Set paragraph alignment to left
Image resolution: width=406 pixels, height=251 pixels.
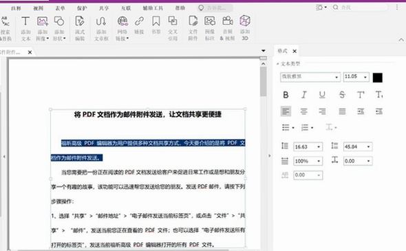pyautogui.click(x=286, y=111)
